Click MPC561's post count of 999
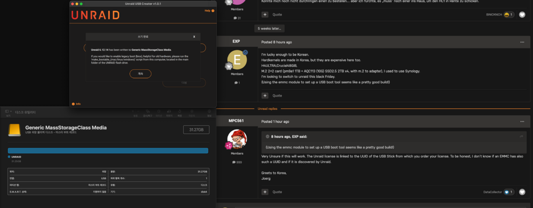 point(237,163)
